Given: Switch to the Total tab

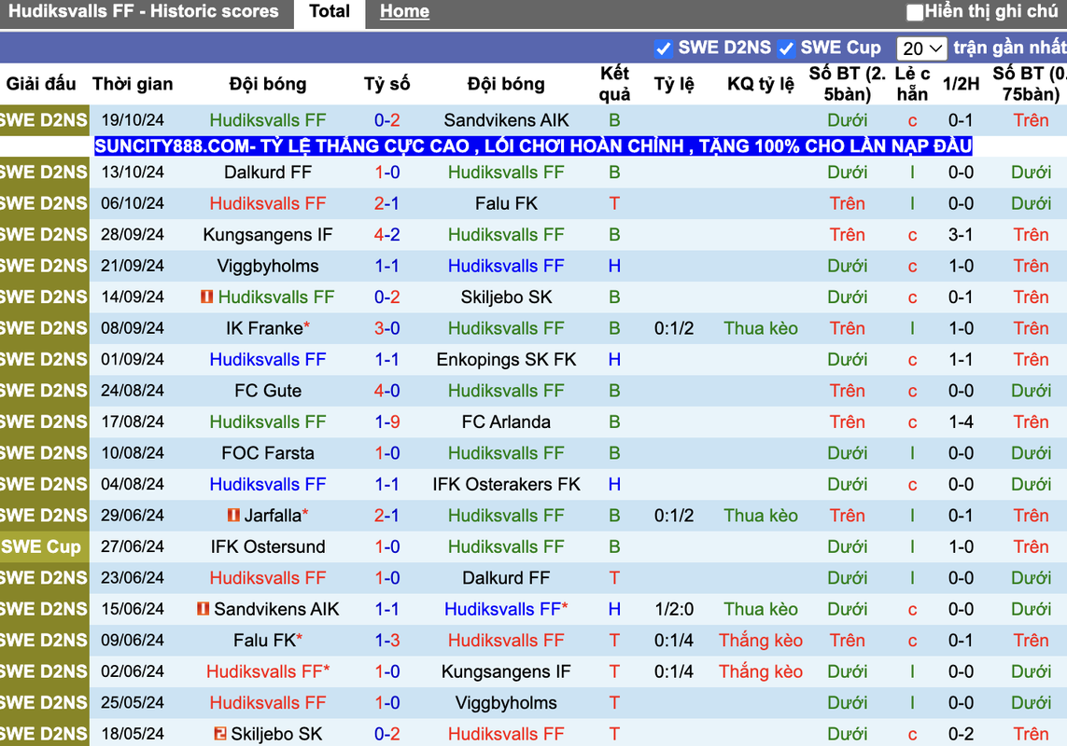Looking at the screenshot, I should [x=330, y=11].
